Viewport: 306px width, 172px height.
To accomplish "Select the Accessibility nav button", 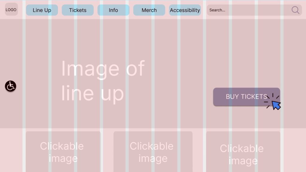I will (x=185, y=10).
